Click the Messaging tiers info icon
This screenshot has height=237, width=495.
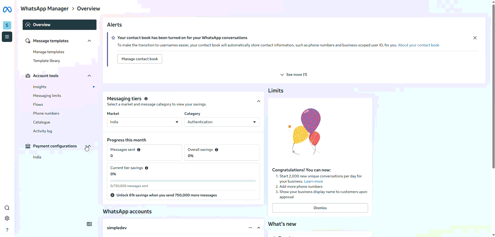(146, 99)
